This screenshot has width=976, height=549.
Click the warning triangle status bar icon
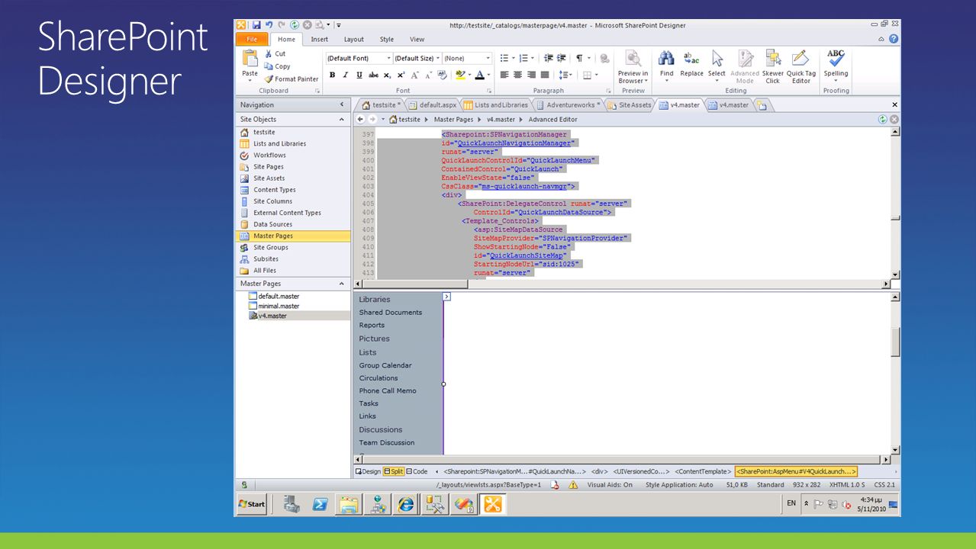(x=573, y=485)
